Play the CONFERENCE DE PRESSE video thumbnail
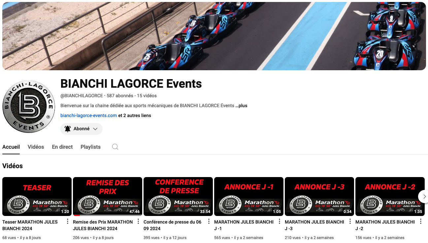The height and width of the screenshot is (243, 428). [x=178, y=197]
